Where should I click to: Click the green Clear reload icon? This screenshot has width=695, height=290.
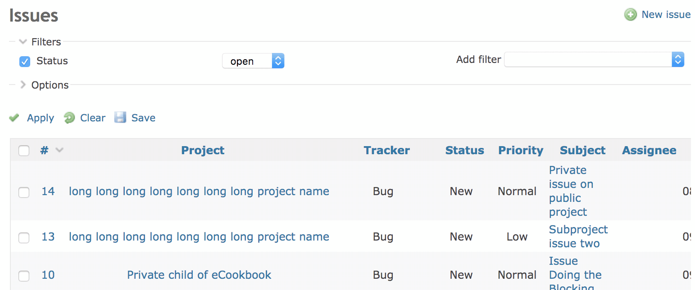coord(69,118)
